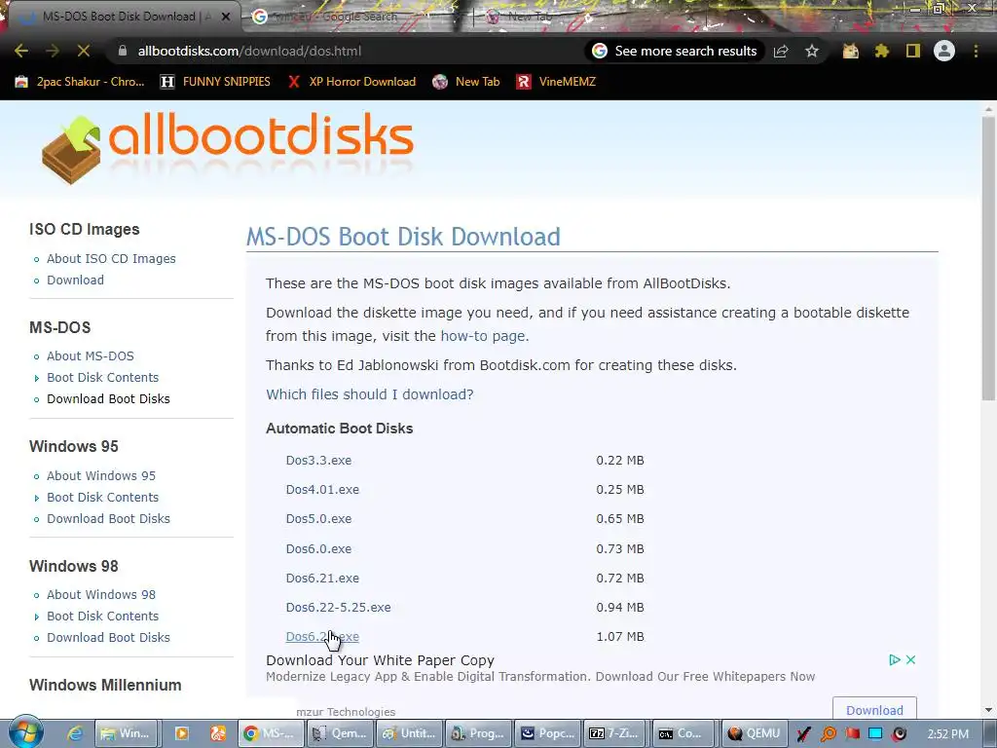997x748 pixels.
Task: Open the 2pac Shakur bookmark
Action: 80,82
